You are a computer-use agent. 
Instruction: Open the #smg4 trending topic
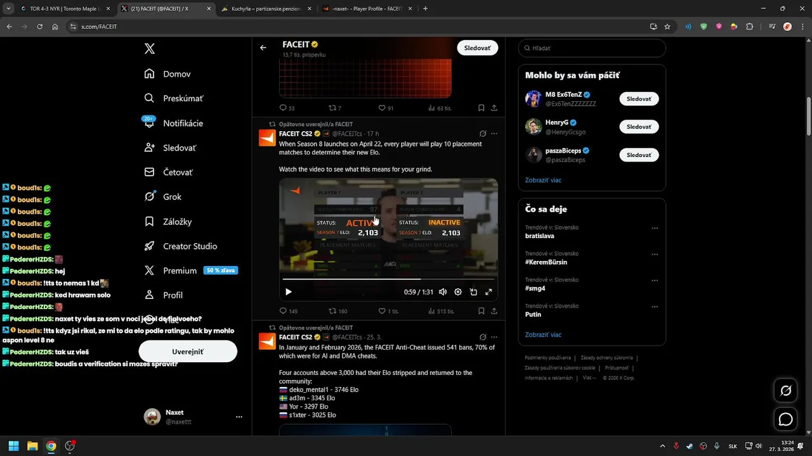[535, 288]
